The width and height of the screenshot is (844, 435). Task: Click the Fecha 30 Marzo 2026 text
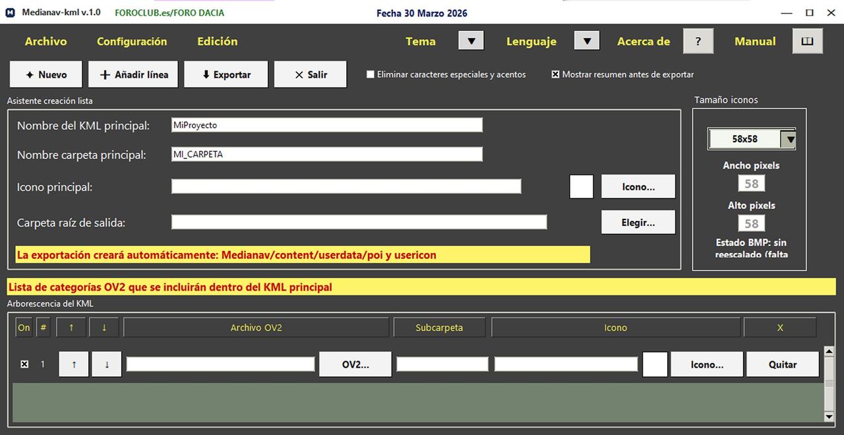click(422, 13)
